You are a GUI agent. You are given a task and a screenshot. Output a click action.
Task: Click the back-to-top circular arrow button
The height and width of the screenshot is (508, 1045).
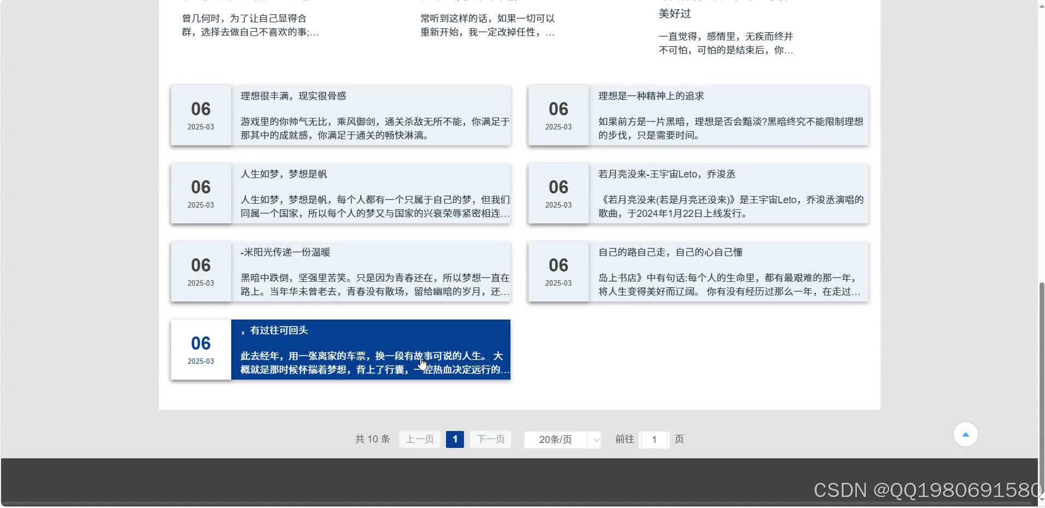[965, 434]
